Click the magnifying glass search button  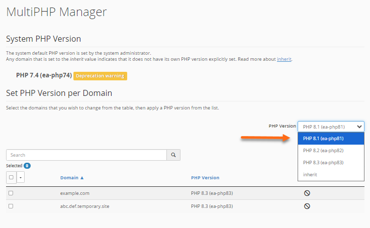point(173,155)
